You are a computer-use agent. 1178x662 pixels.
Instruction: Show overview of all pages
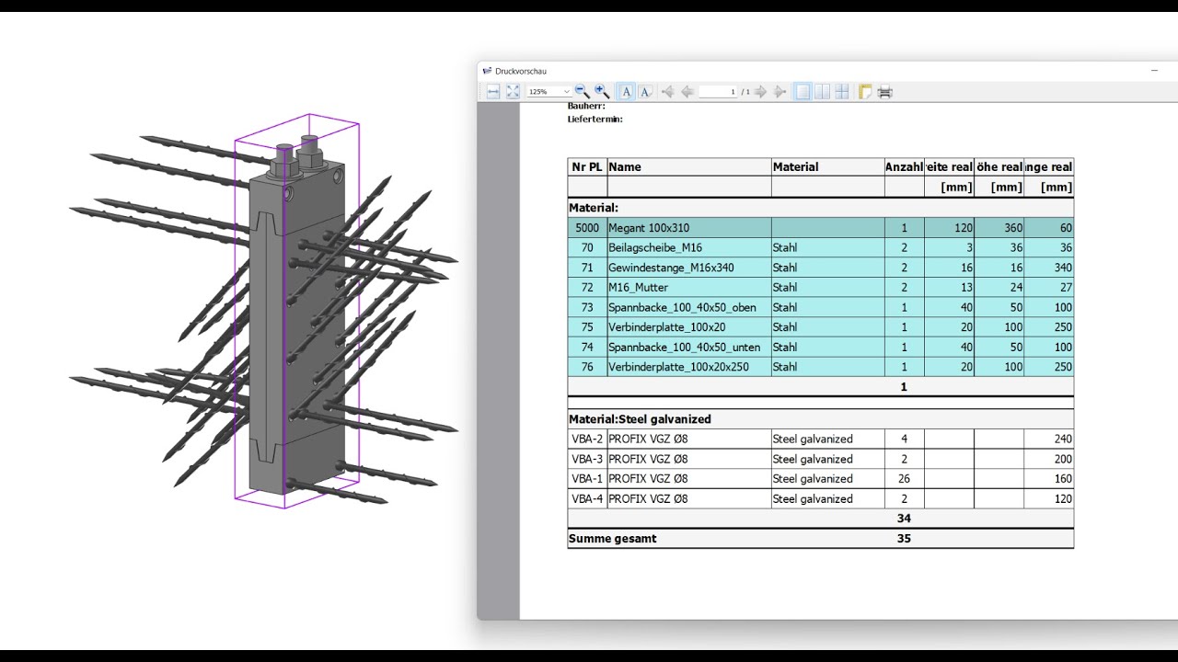(x=842, y=91)
